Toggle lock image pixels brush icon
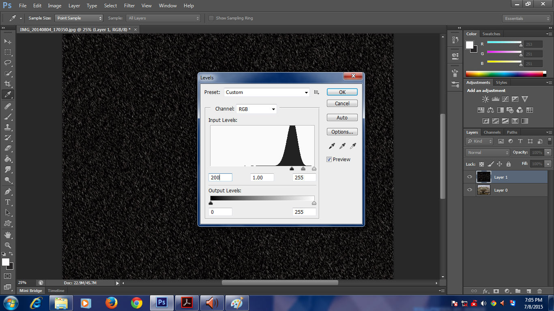Screen dimensions: 554x311 (490, 164)
